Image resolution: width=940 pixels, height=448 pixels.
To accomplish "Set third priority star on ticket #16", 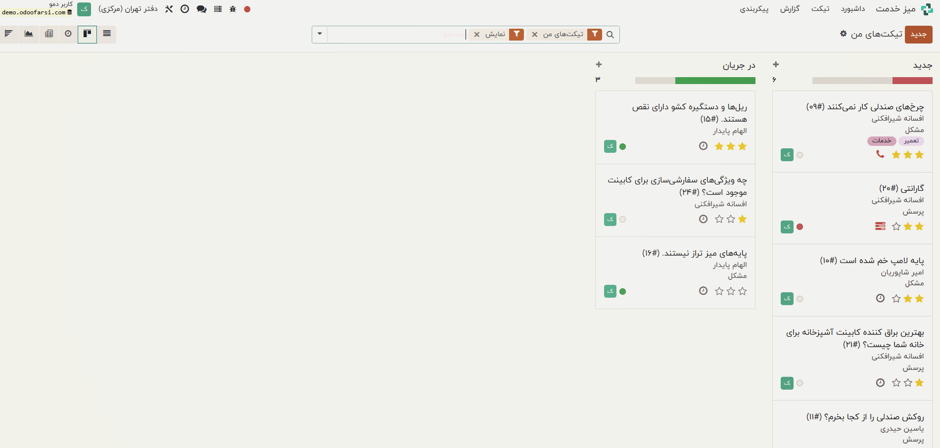I will pyautogui.click(x=719, y=291).
